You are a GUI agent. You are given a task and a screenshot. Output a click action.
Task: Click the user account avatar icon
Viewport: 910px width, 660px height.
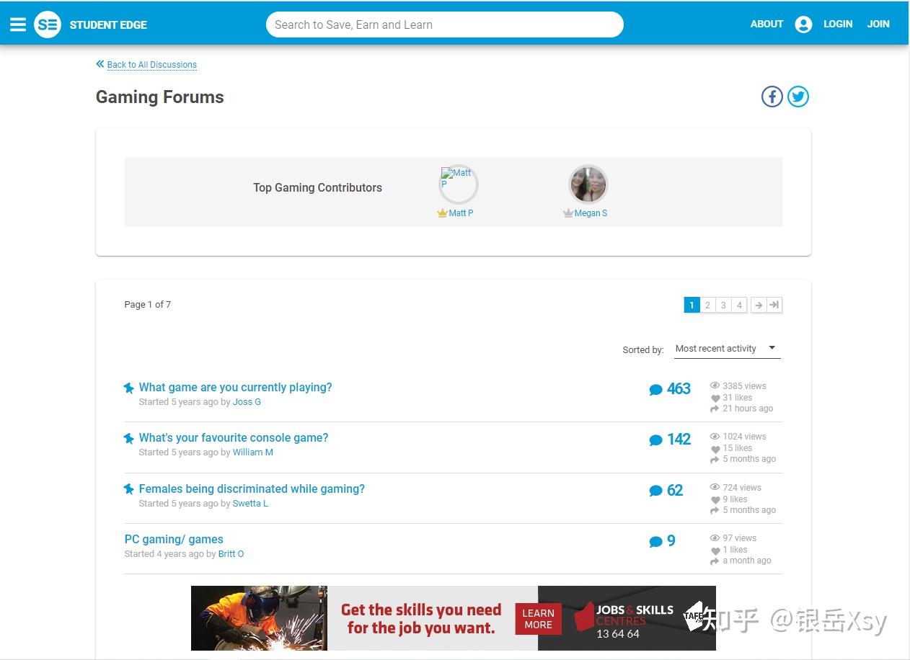coord(803,24)
